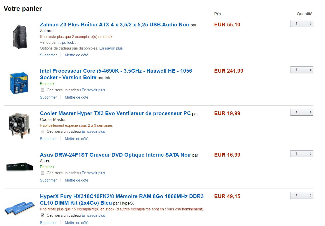Screen dimensions: 325x226
Task: Open the Asus DVD burner product image
Action: [20, 167]
